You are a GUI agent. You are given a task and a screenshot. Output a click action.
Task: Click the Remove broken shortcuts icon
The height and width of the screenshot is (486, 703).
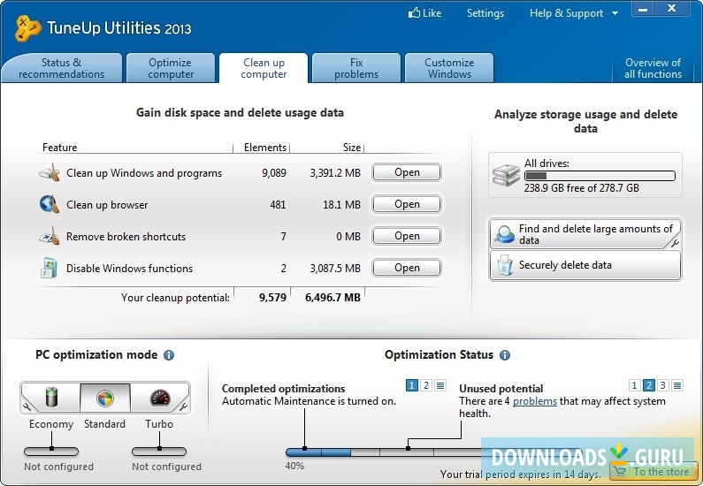point(50,236)
